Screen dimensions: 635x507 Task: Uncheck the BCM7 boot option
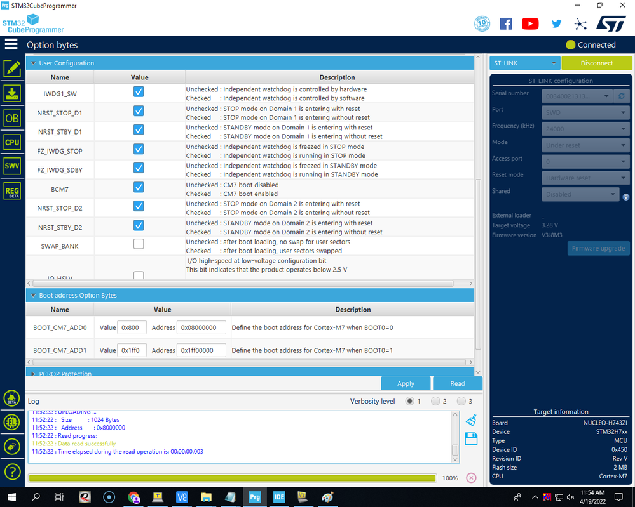pyautogui.click(x=139, y=187)
